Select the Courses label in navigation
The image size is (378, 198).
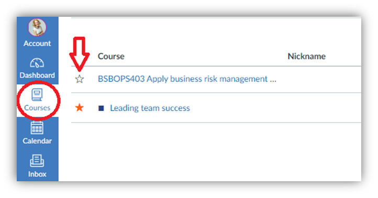(37, 107)
